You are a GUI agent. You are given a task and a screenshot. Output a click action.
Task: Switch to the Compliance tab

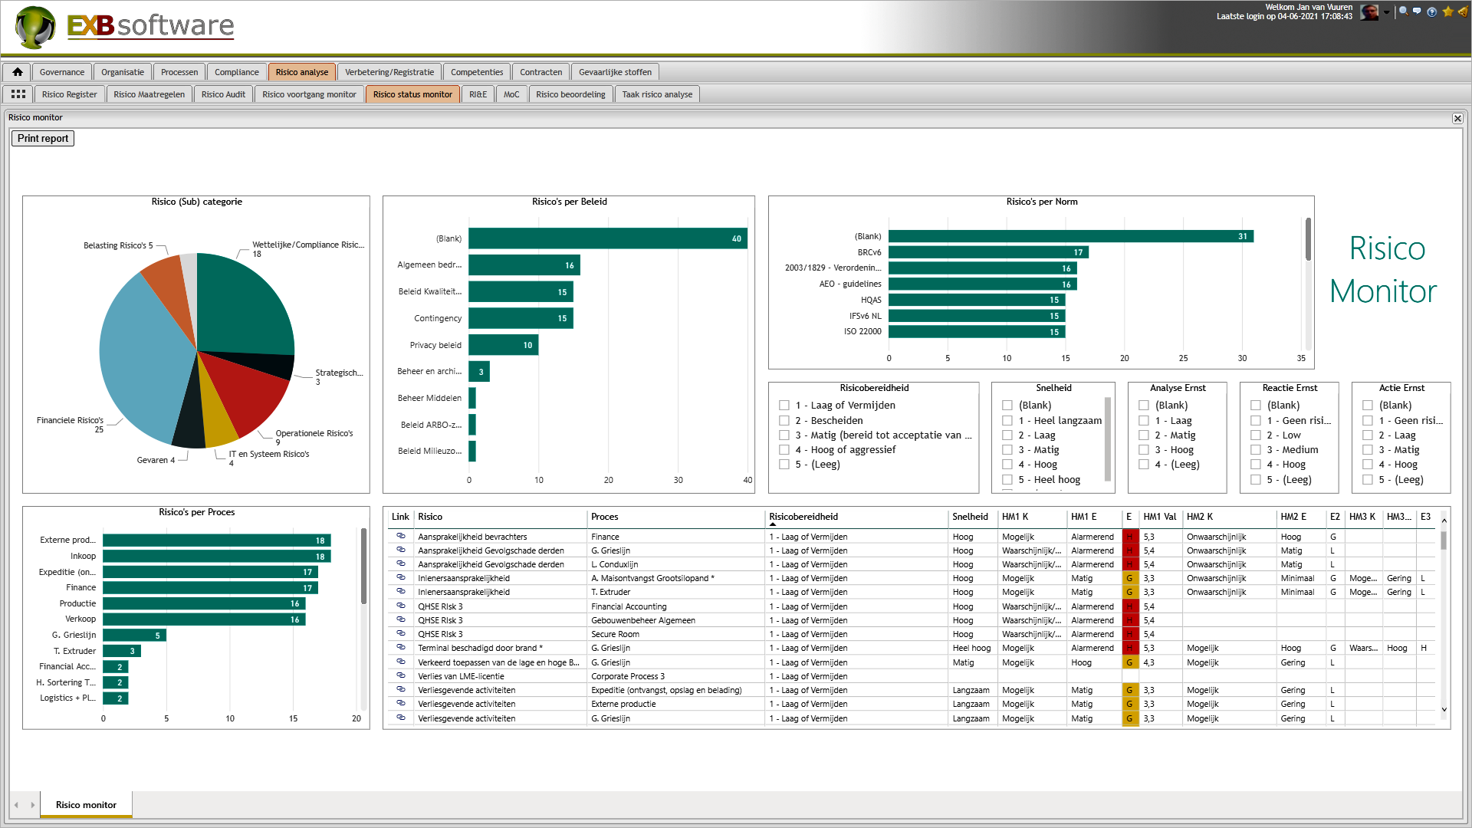point(236,72)
